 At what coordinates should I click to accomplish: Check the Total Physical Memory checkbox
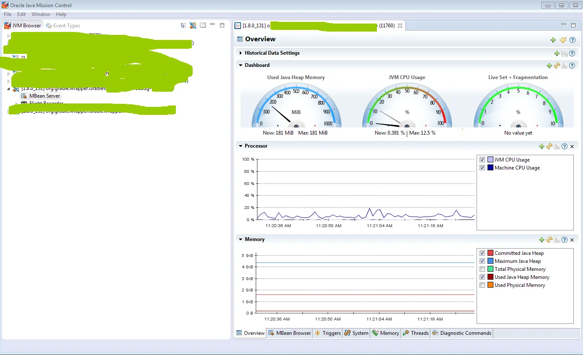coord(482,269)
